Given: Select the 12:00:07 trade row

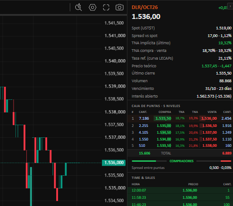Looking at the screenshot, I should pyautogui.click(x=180, y=190).
